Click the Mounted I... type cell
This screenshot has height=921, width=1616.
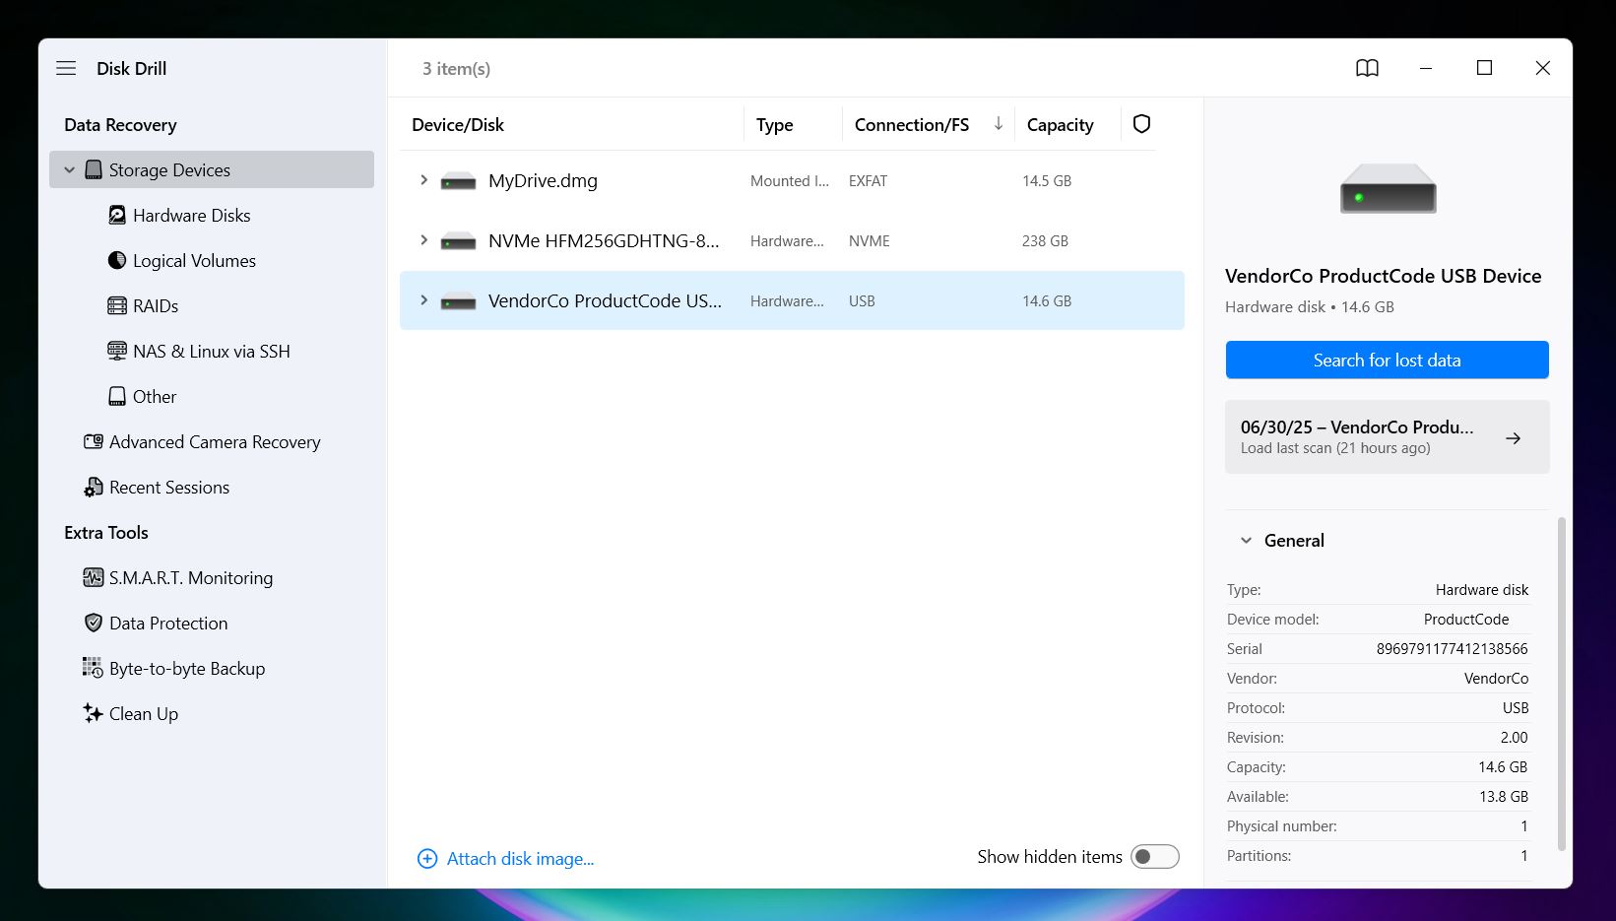[790, 181]
